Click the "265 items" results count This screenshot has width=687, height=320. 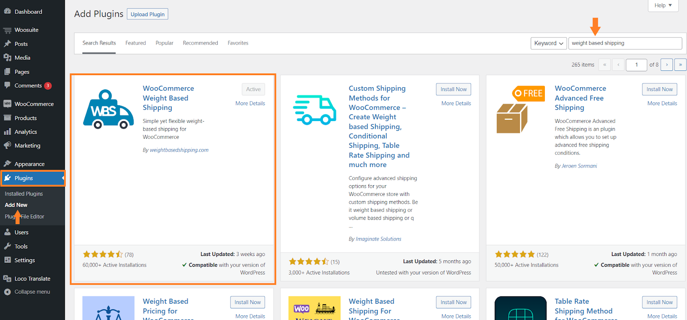click(583, 65)
